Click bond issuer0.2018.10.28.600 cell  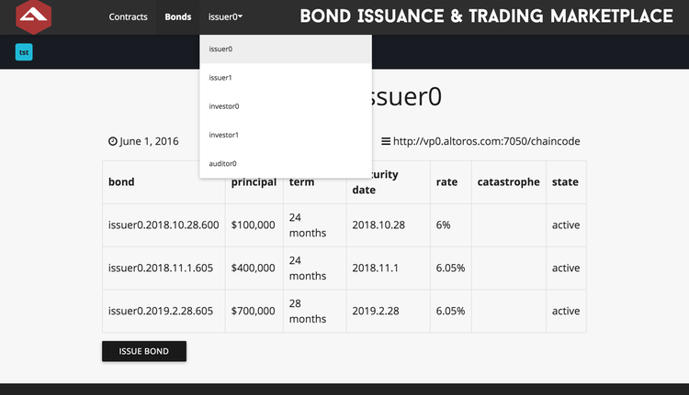[x=164, y=225]
